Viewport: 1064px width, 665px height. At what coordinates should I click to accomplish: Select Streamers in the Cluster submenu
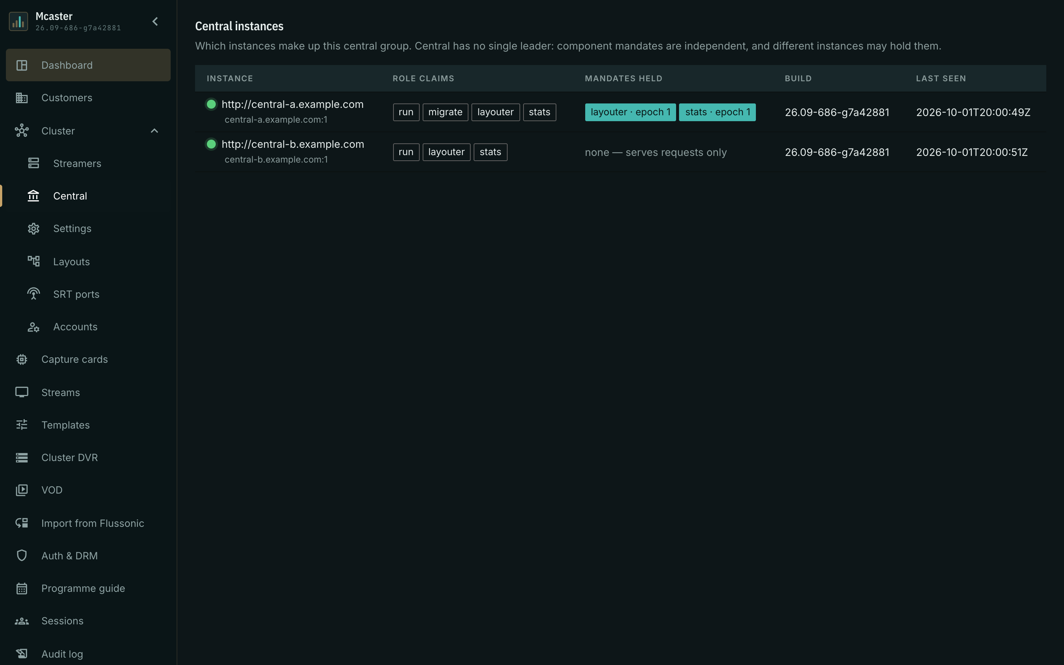pyautogui.click(x=88, y=163)
